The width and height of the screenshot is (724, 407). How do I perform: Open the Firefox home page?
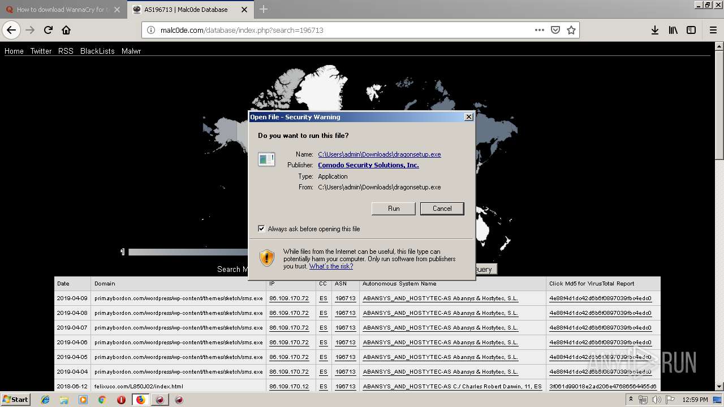[66, 30]
